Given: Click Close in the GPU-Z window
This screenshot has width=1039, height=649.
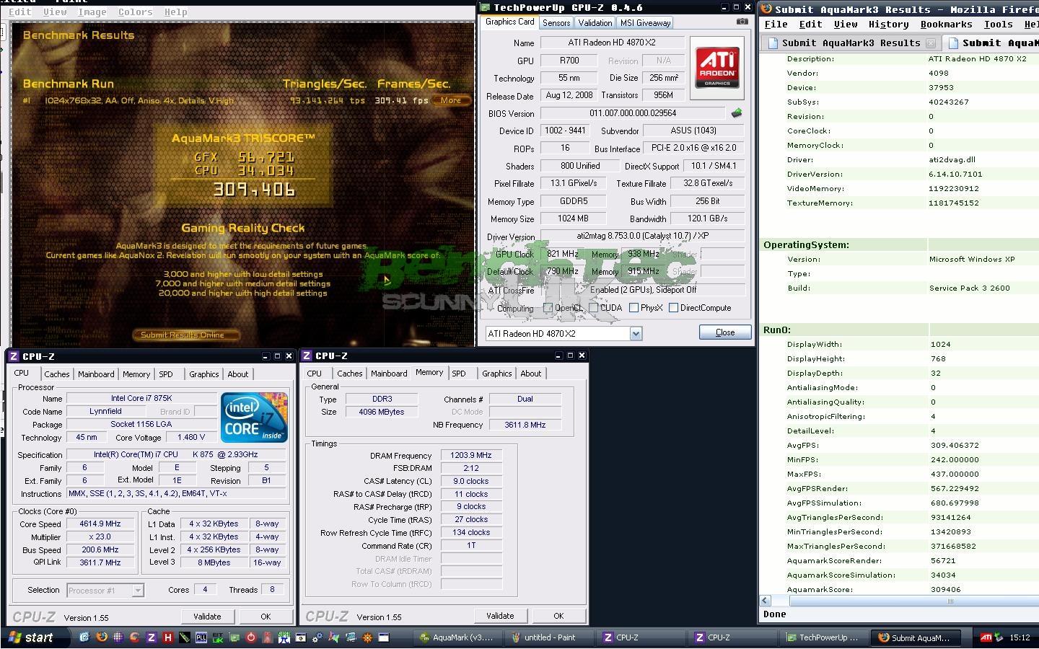Looking at the screenshot, I should [724, 332].
